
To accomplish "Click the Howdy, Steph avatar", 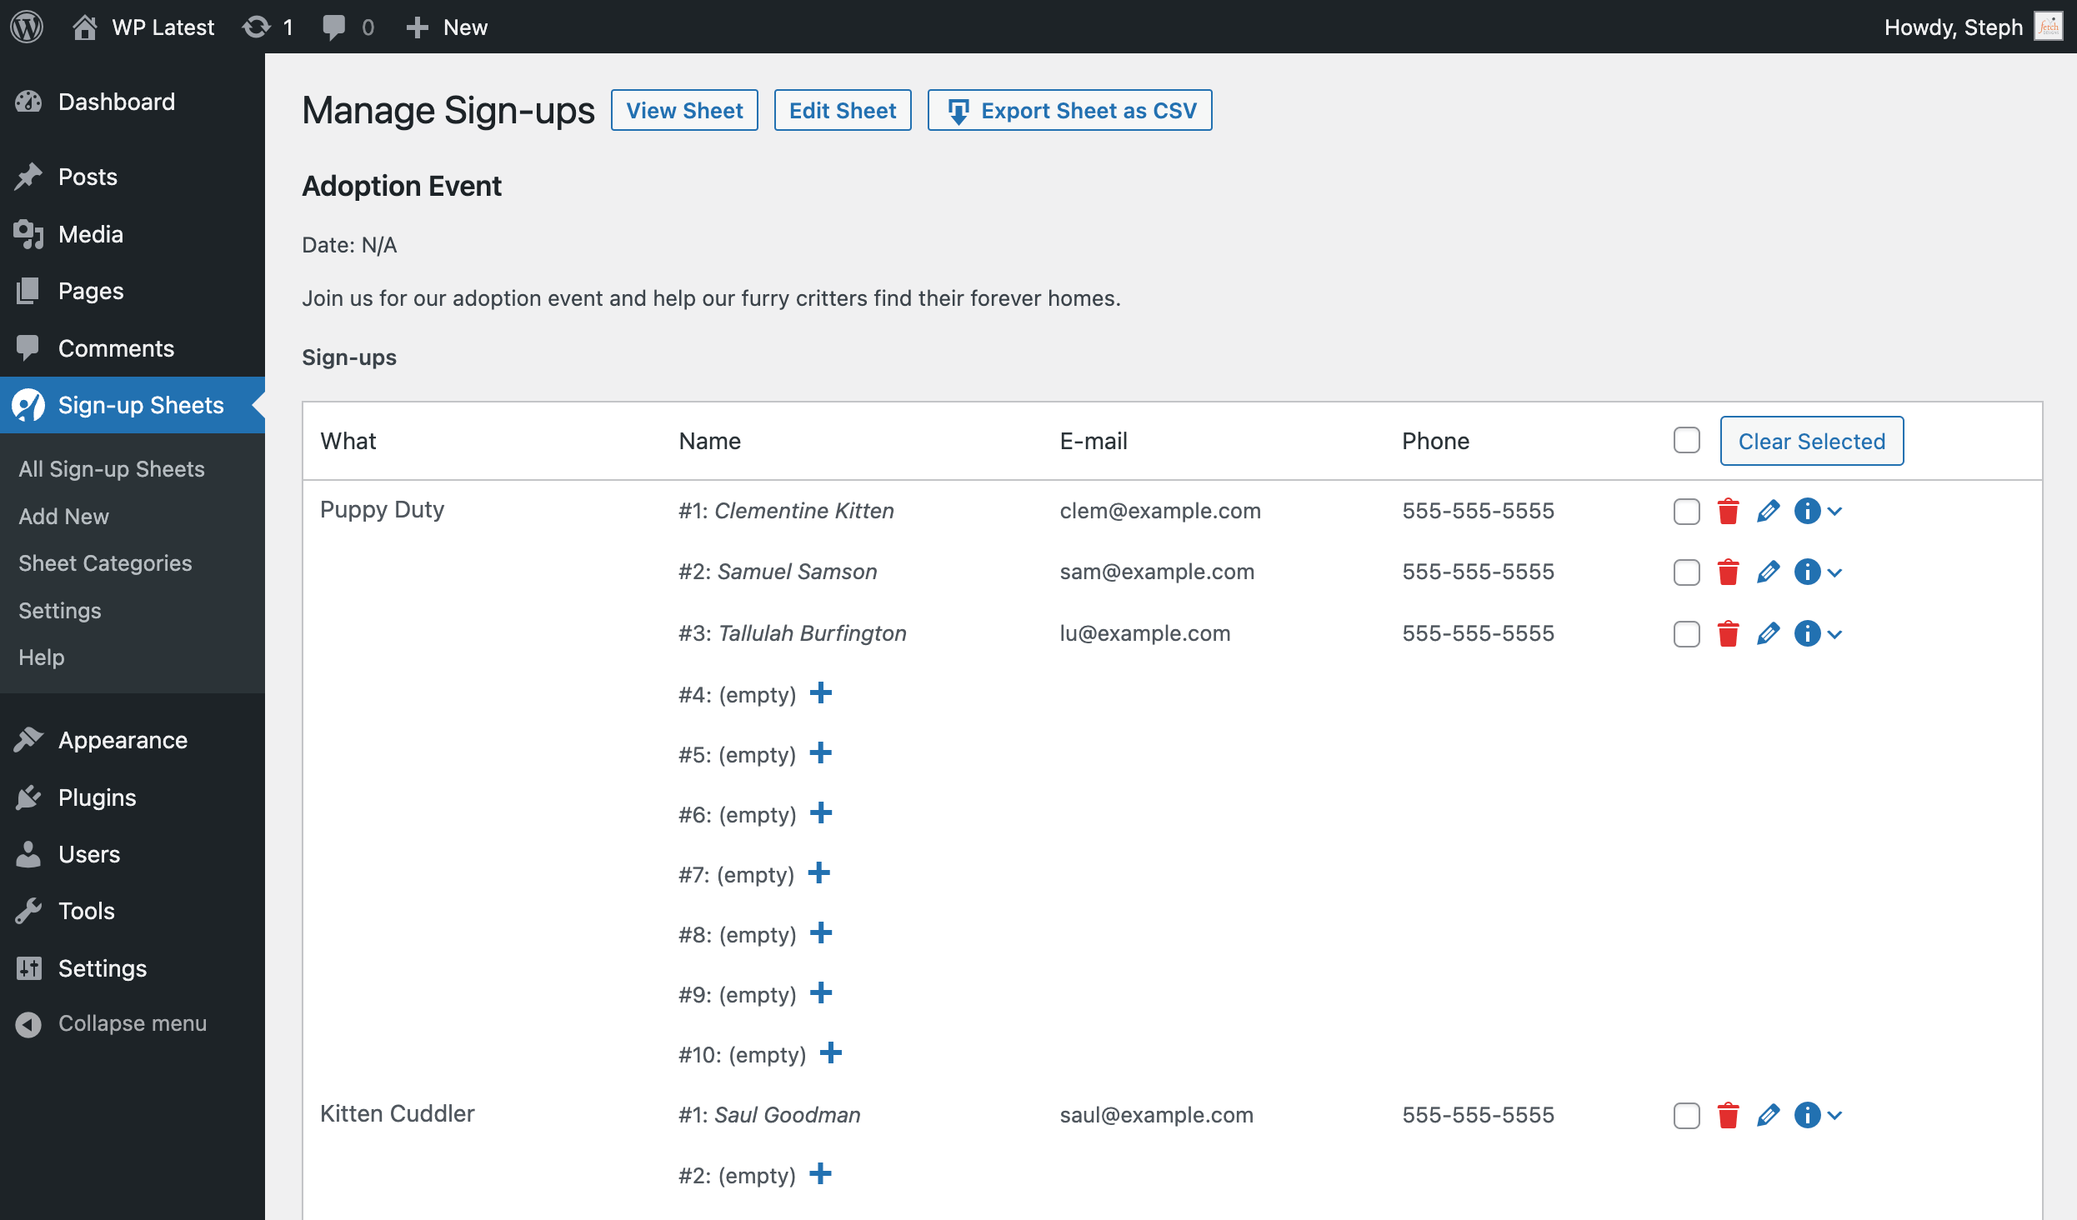I will coord(2047,27).
